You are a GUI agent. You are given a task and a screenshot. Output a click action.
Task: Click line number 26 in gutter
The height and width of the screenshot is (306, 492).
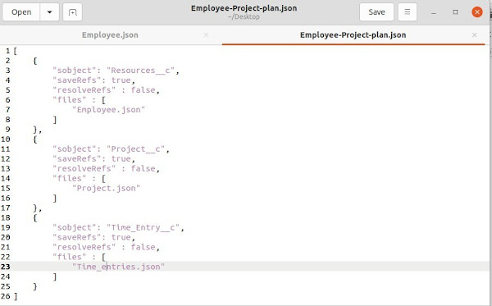coord(6,296)
